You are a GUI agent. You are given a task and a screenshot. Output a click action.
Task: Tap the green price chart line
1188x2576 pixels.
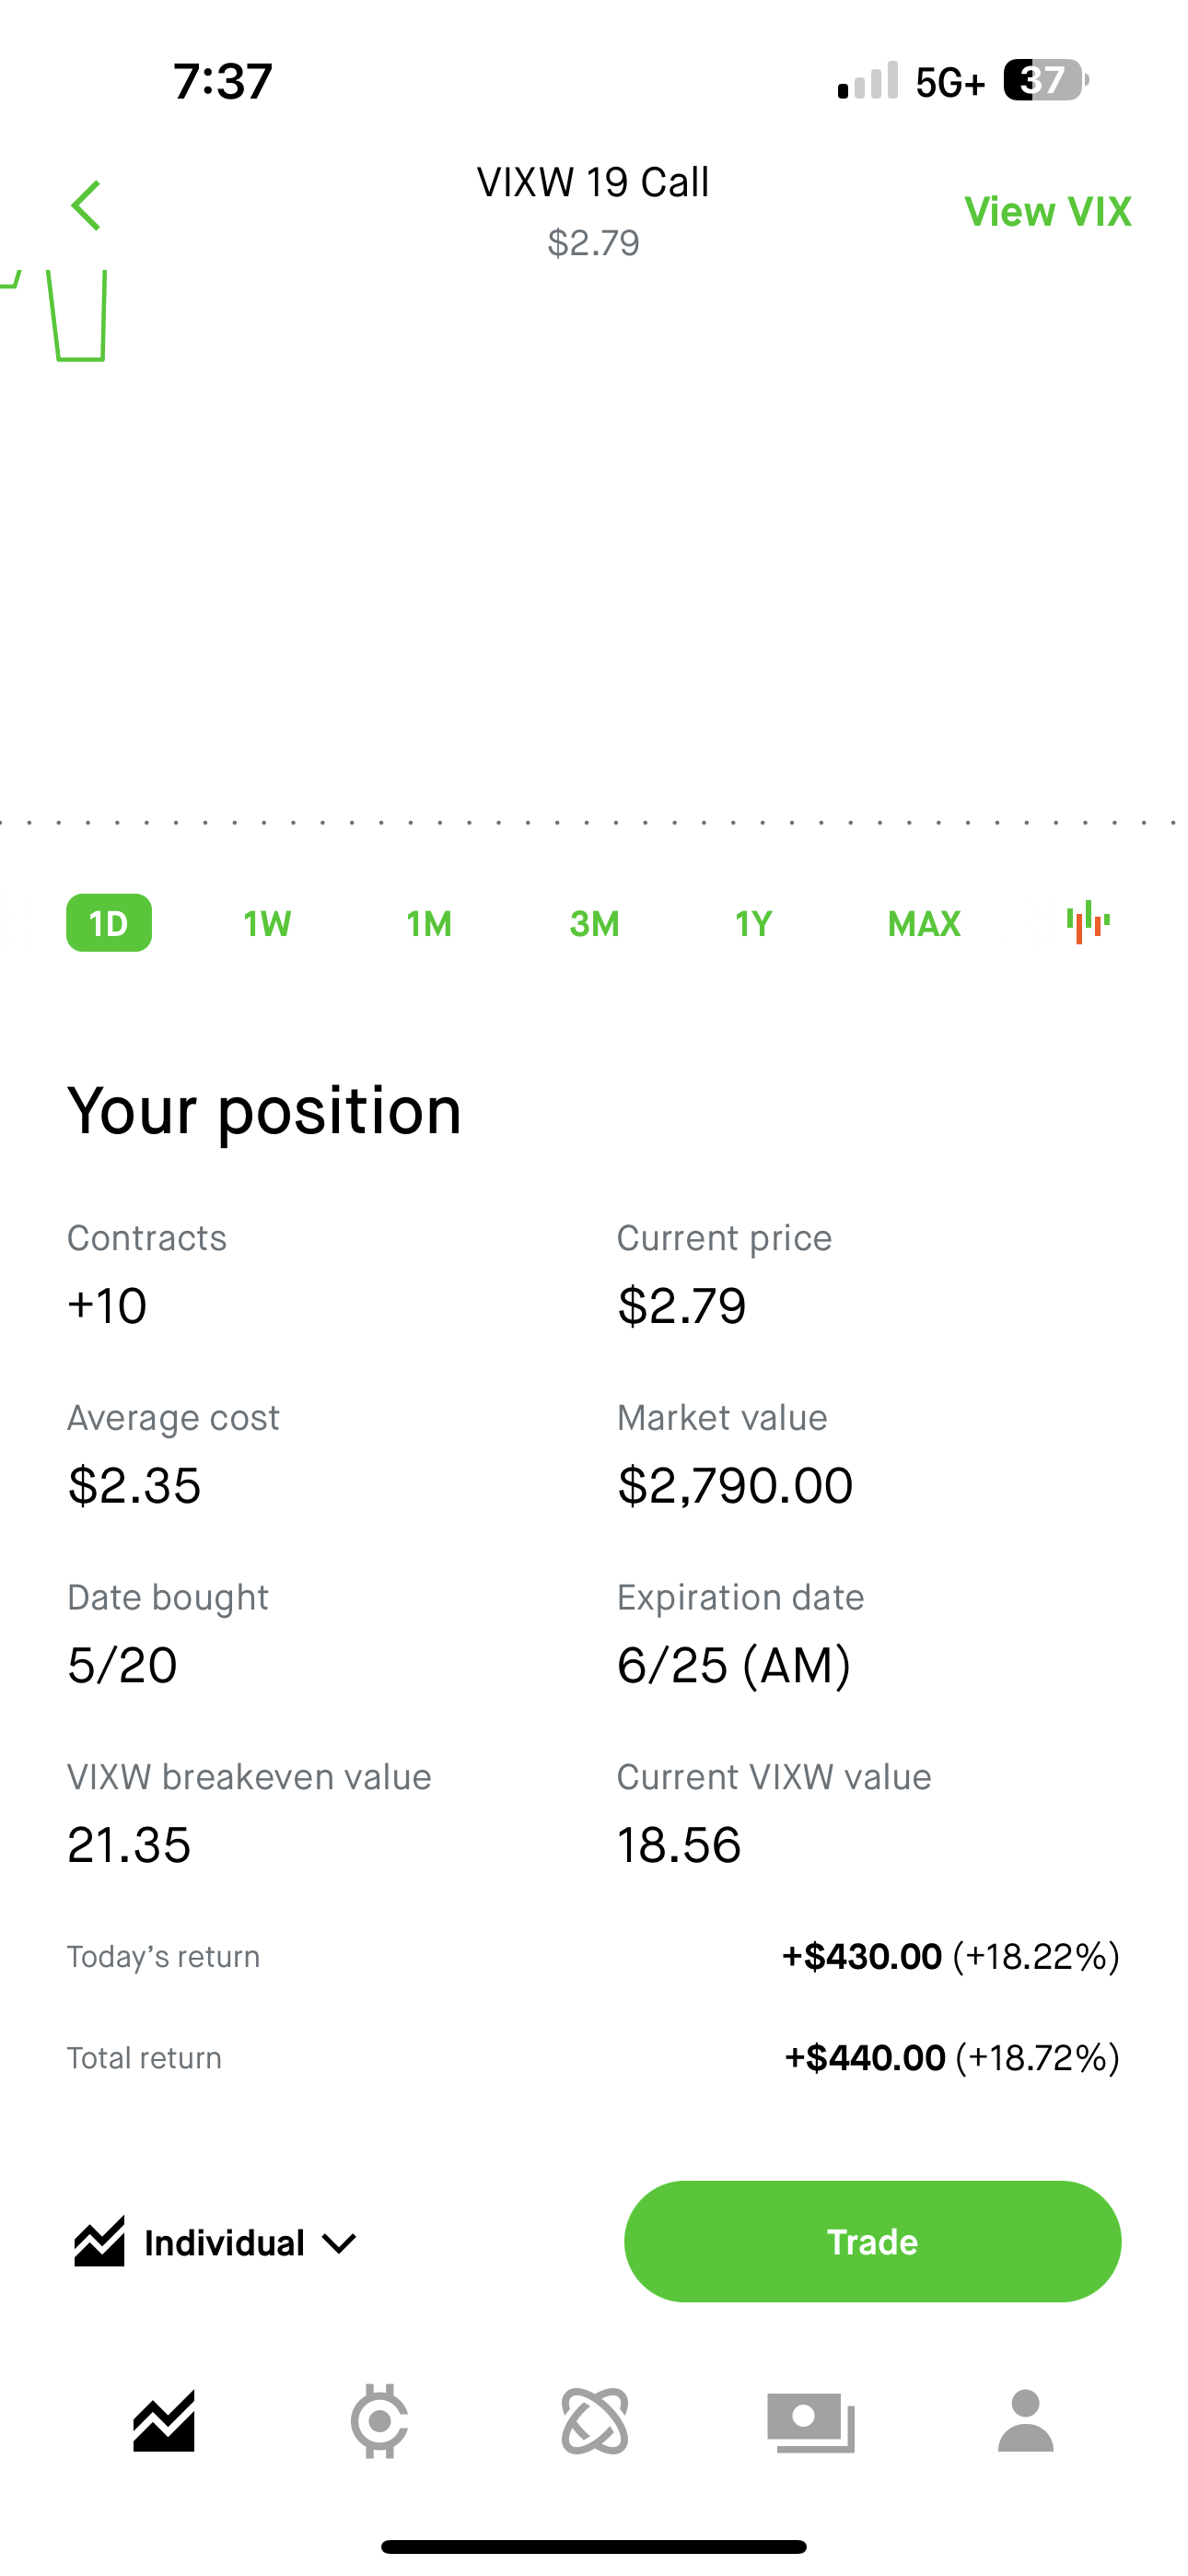79,356
